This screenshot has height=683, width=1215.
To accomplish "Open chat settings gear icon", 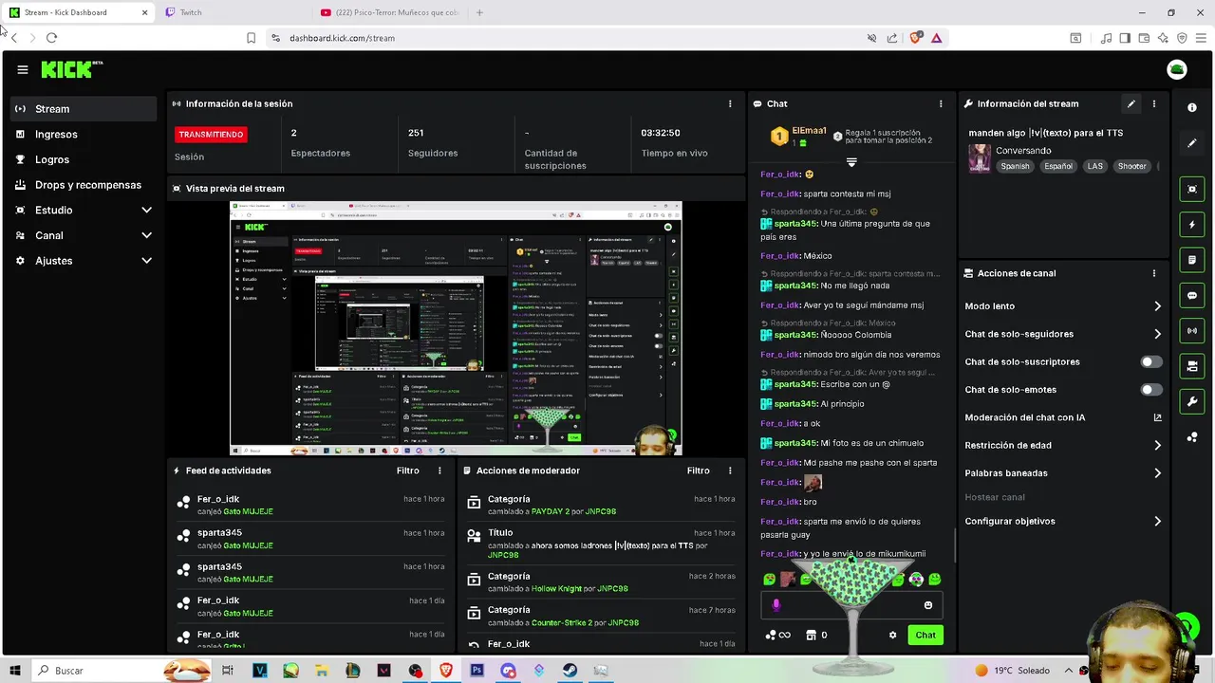I will 892,636.
